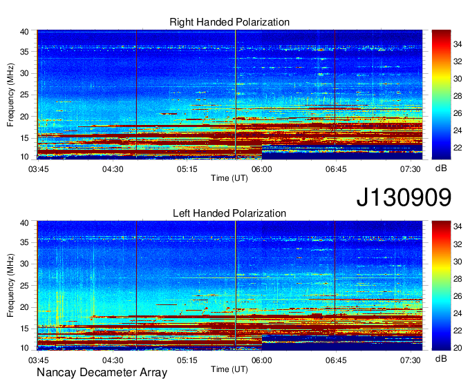Viewport: 470px width, 381px height.
Task: Click 34 value on Left Handed color bar
Action: pos(458,227)
